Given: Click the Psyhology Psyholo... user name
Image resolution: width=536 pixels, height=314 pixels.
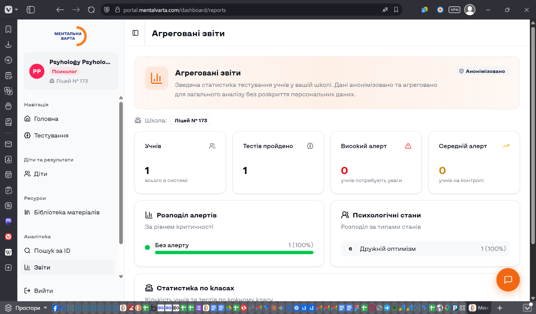Looking at the screenshot, I should (80, 62).
